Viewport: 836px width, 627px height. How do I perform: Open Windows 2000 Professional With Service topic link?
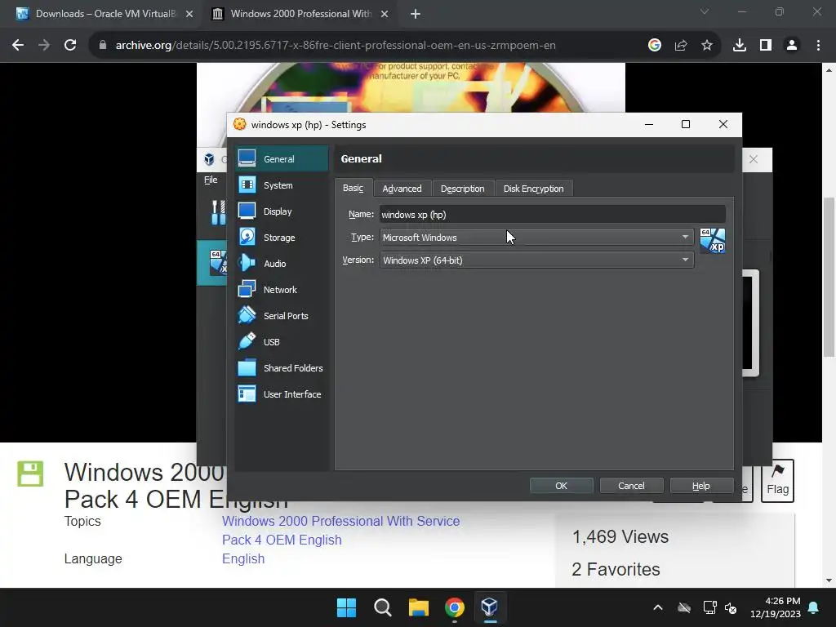click(340, 530)
